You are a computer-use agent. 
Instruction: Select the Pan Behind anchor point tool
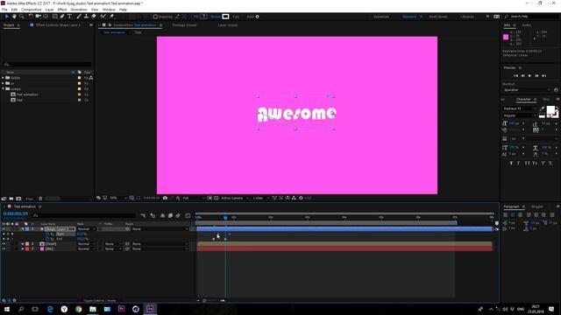pos(46,17)
